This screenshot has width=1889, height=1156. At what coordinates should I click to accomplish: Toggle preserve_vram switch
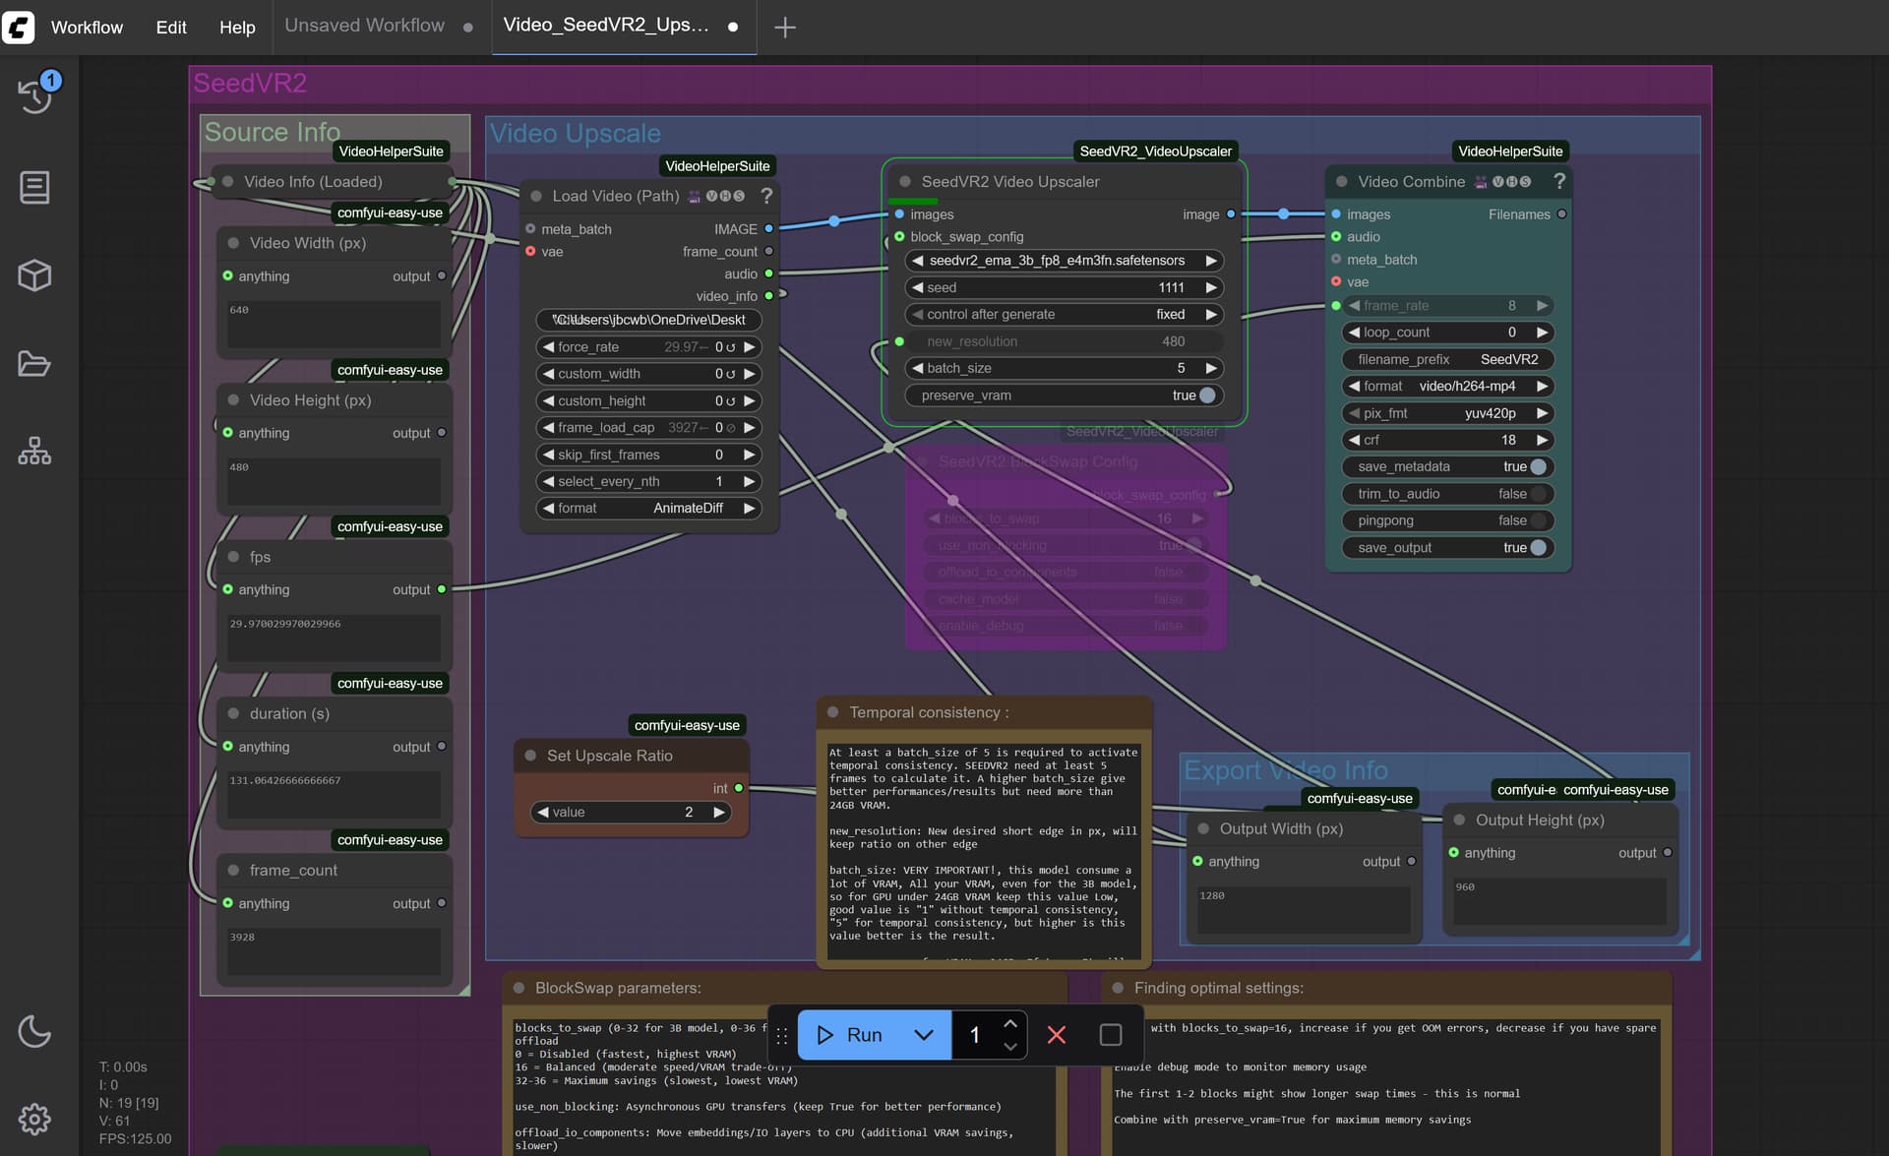(1207, 395)
